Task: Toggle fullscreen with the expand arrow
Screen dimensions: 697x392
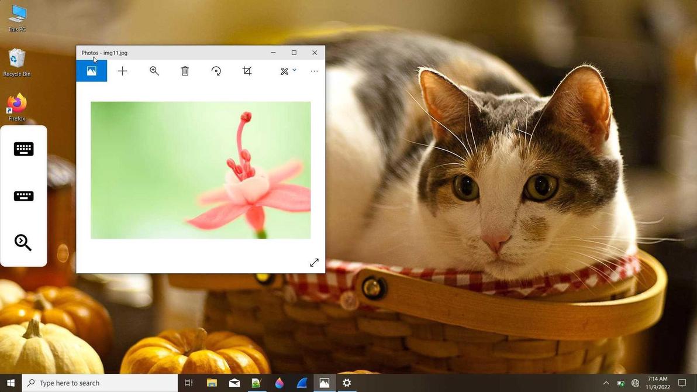Action: coord(315,262)
